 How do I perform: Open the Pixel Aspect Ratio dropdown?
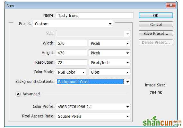point(93,116)
